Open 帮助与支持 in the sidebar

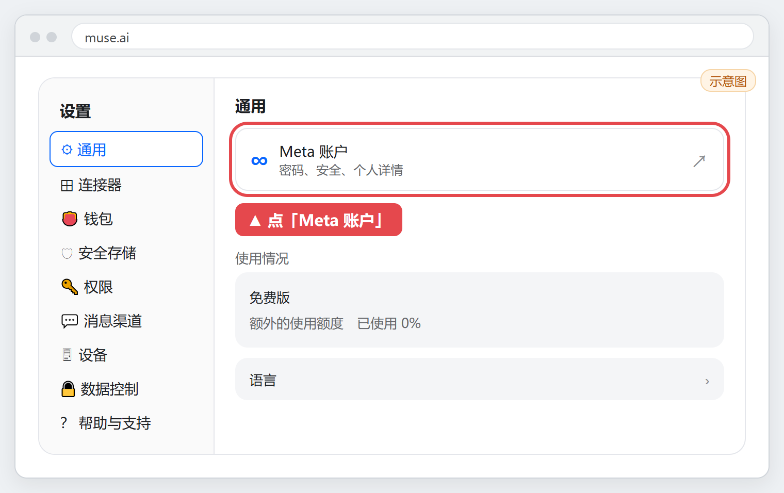[x=126, y=423]
